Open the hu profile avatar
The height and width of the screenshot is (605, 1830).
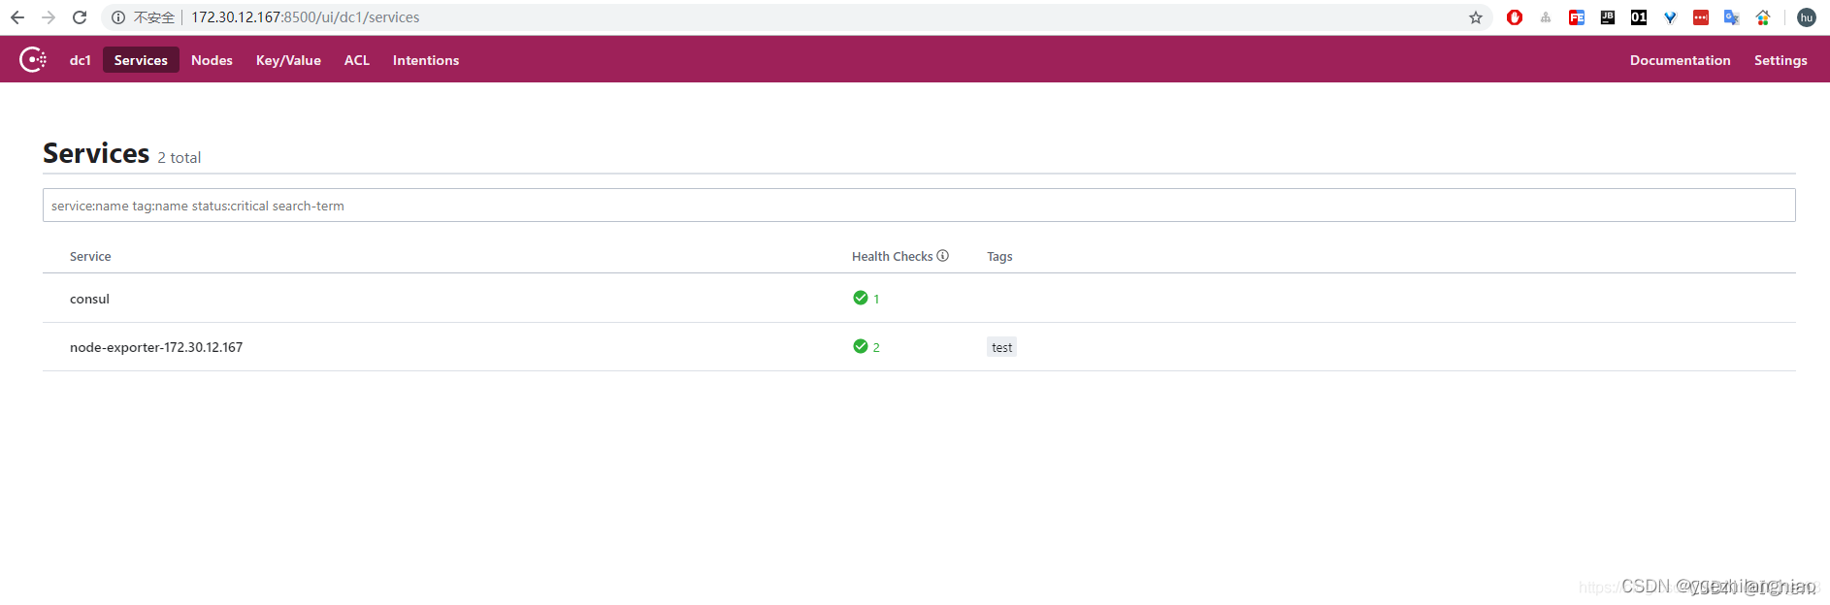[1807, 17]
